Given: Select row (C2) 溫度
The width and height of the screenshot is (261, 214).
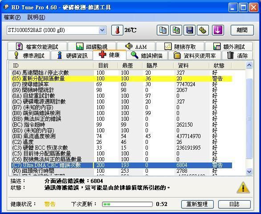Looking at the screenshot, I should [x=122, y=142].
